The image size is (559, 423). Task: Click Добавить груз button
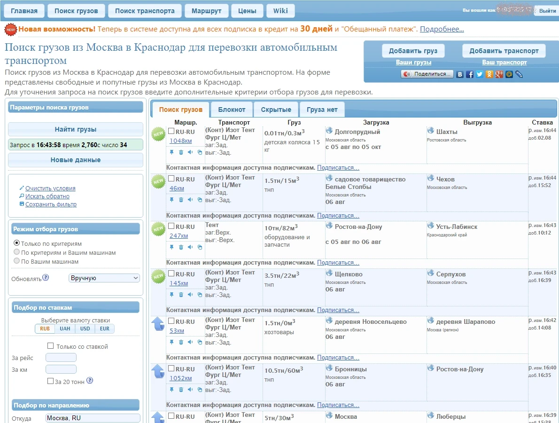(413, 51)
